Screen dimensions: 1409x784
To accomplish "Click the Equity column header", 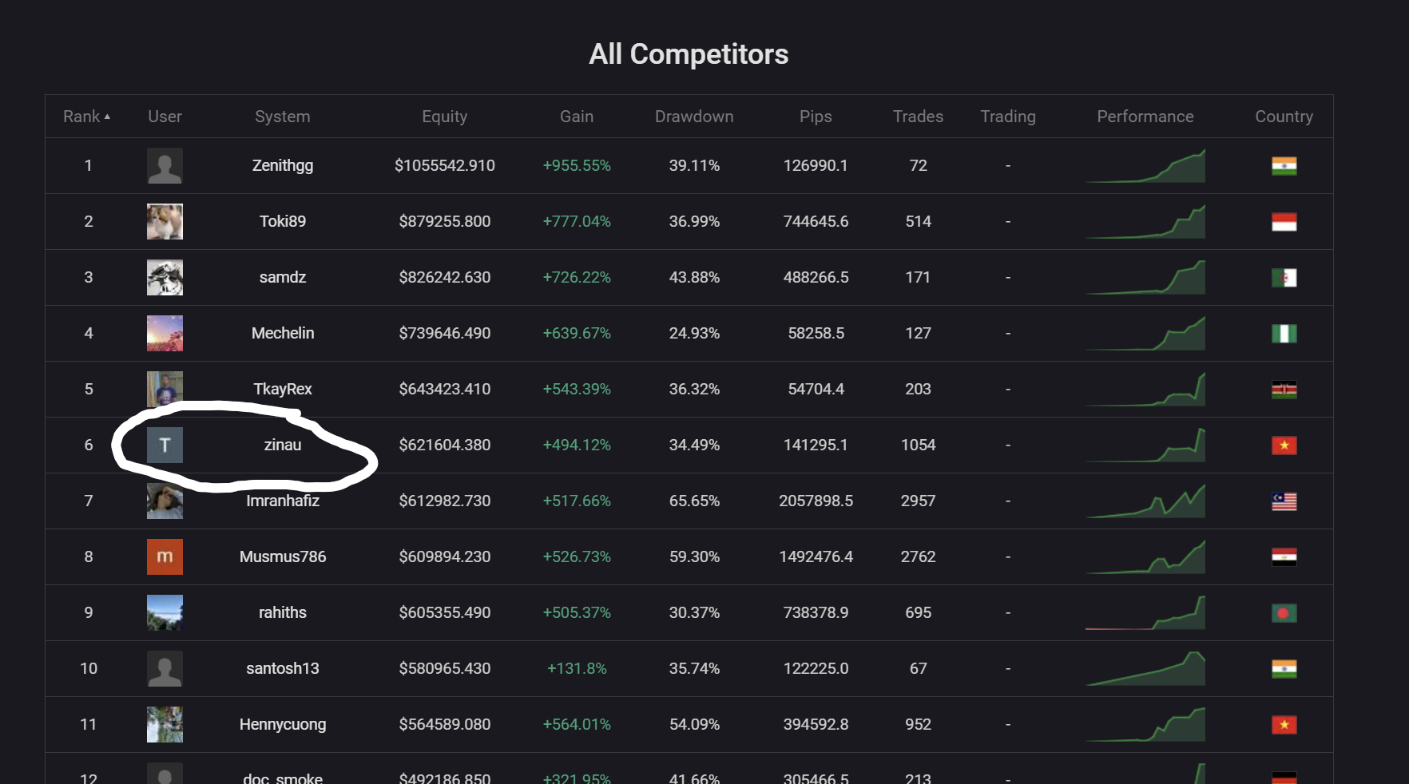I will click(445, 117).
